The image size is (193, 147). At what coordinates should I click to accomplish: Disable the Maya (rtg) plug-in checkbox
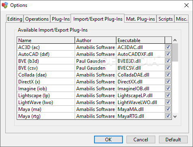click(x=168, y=116)
